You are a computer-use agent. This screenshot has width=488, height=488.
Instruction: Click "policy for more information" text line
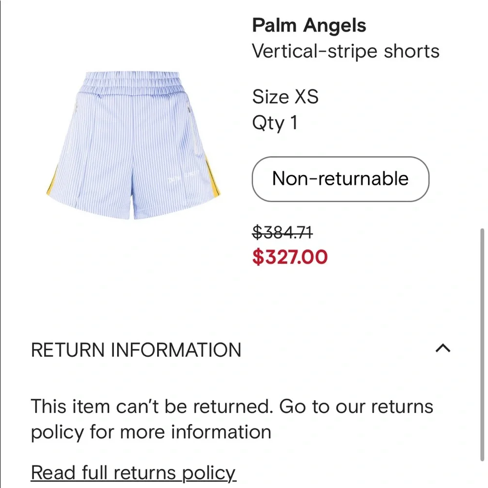point(151,432)
